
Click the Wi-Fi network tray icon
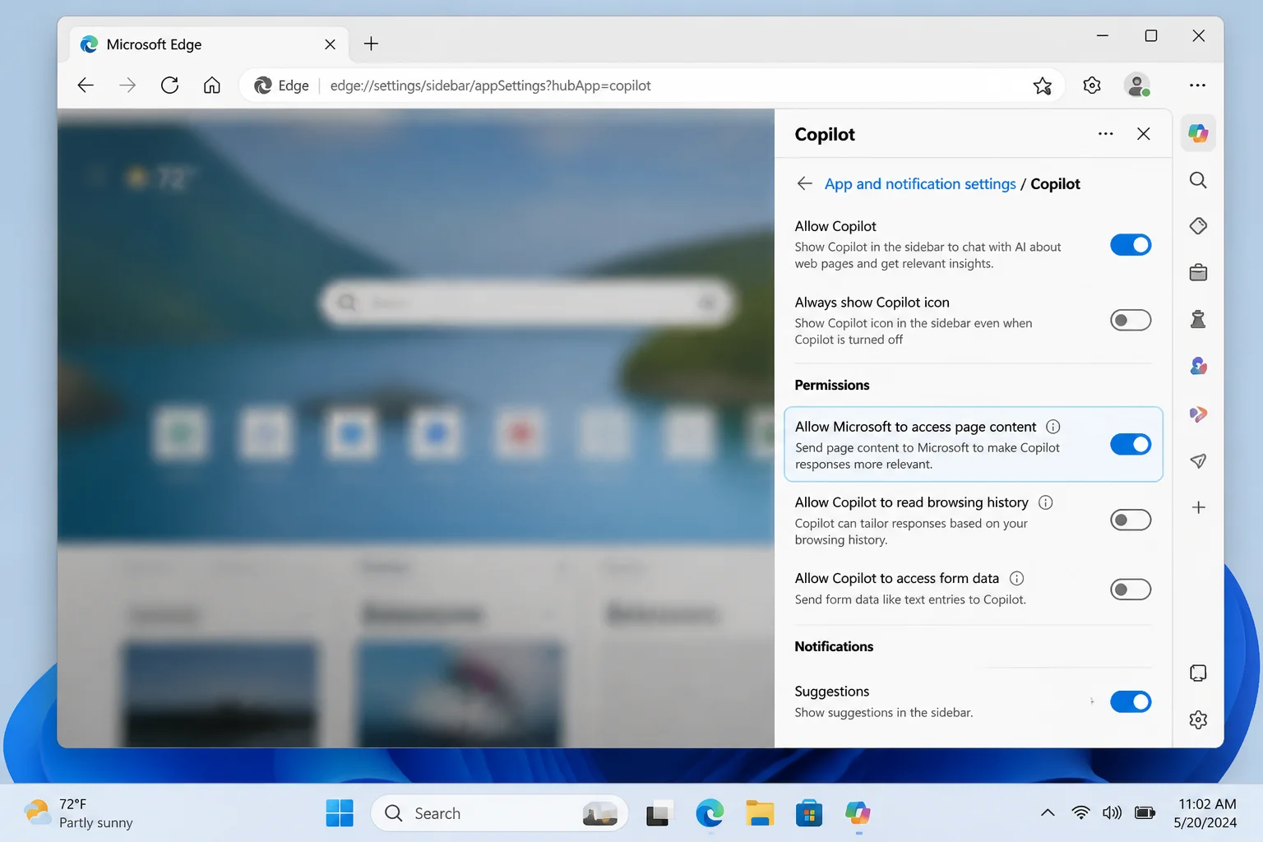point(1081,813)
